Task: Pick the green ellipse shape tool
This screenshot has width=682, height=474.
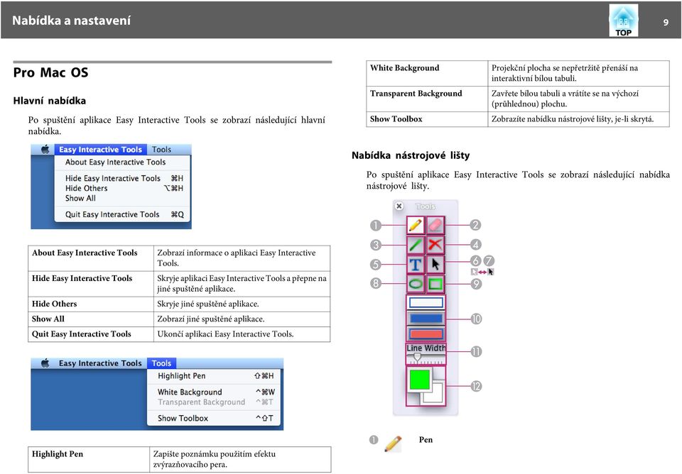Action: (x=416, y=284)
